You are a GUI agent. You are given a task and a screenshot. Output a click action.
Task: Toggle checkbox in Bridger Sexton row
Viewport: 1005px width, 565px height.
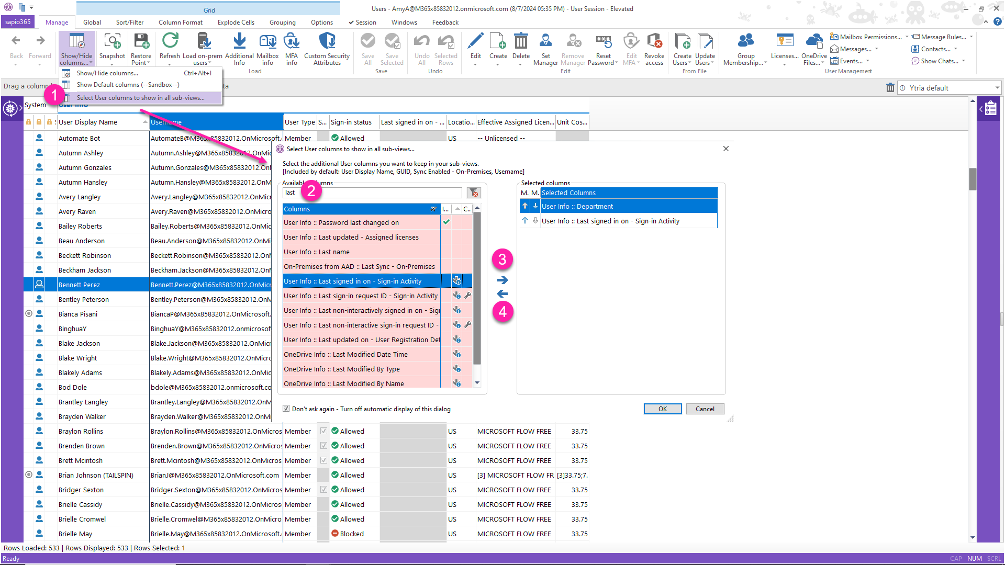[323, 490]
